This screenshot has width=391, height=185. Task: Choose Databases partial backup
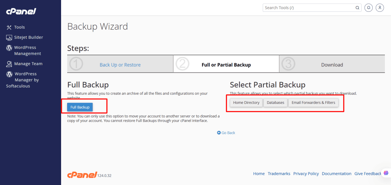[x=276, y=102]
